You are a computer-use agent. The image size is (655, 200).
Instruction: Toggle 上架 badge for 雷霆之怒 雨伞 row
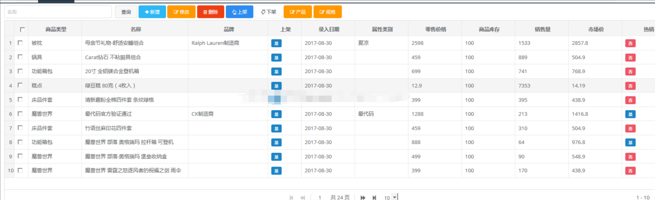276,171
